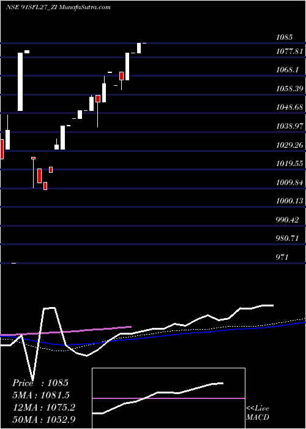Click the 1019.55 axis value
The height and width of the screenshot is (429, 306).
tap(289, 164)
